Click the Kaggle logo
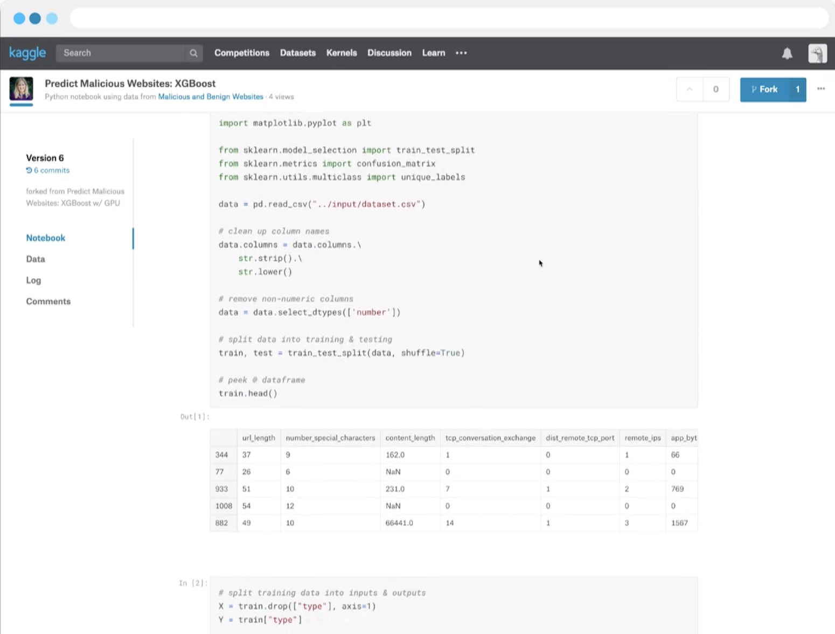Image resolution: width=835 pixels, height=634 pixels. point(27,53)
